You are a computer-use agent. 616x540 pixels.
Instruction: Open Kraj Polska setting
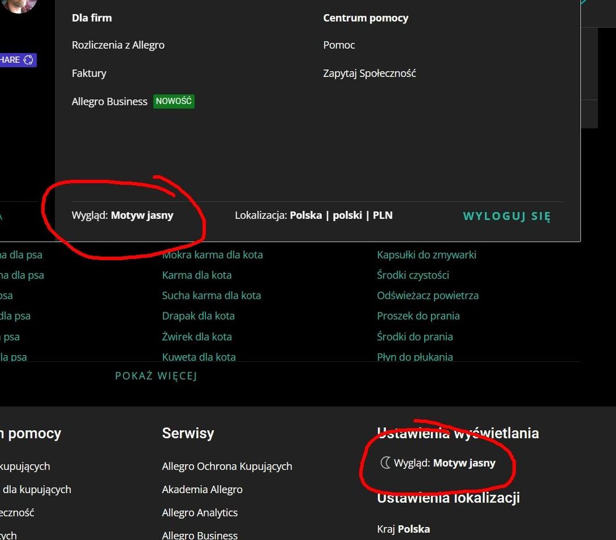(403, 529)
